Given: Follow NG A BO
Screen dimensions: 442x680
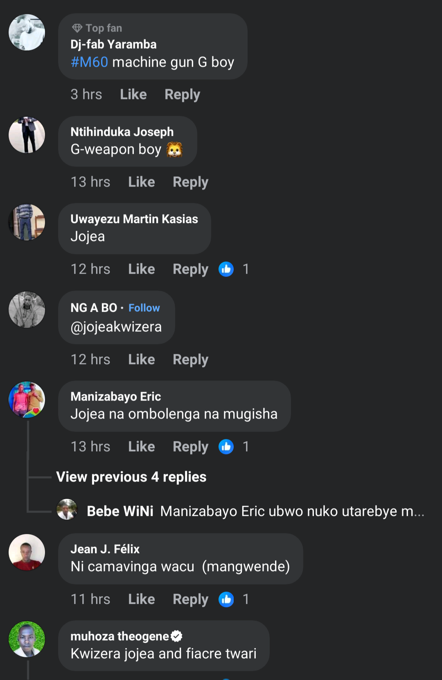Looking at the screenshot, I should (x=144, y=308).
